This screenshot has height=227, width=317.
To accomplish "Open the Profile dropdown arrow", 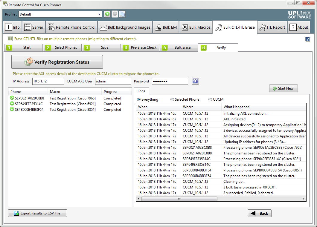I will 99,14.
